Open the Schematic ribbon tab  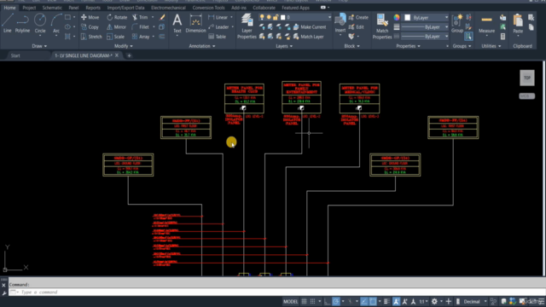click(52, 8)
